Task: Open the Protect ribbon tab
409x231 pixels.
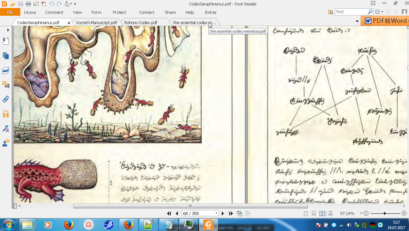Action: 119,12
